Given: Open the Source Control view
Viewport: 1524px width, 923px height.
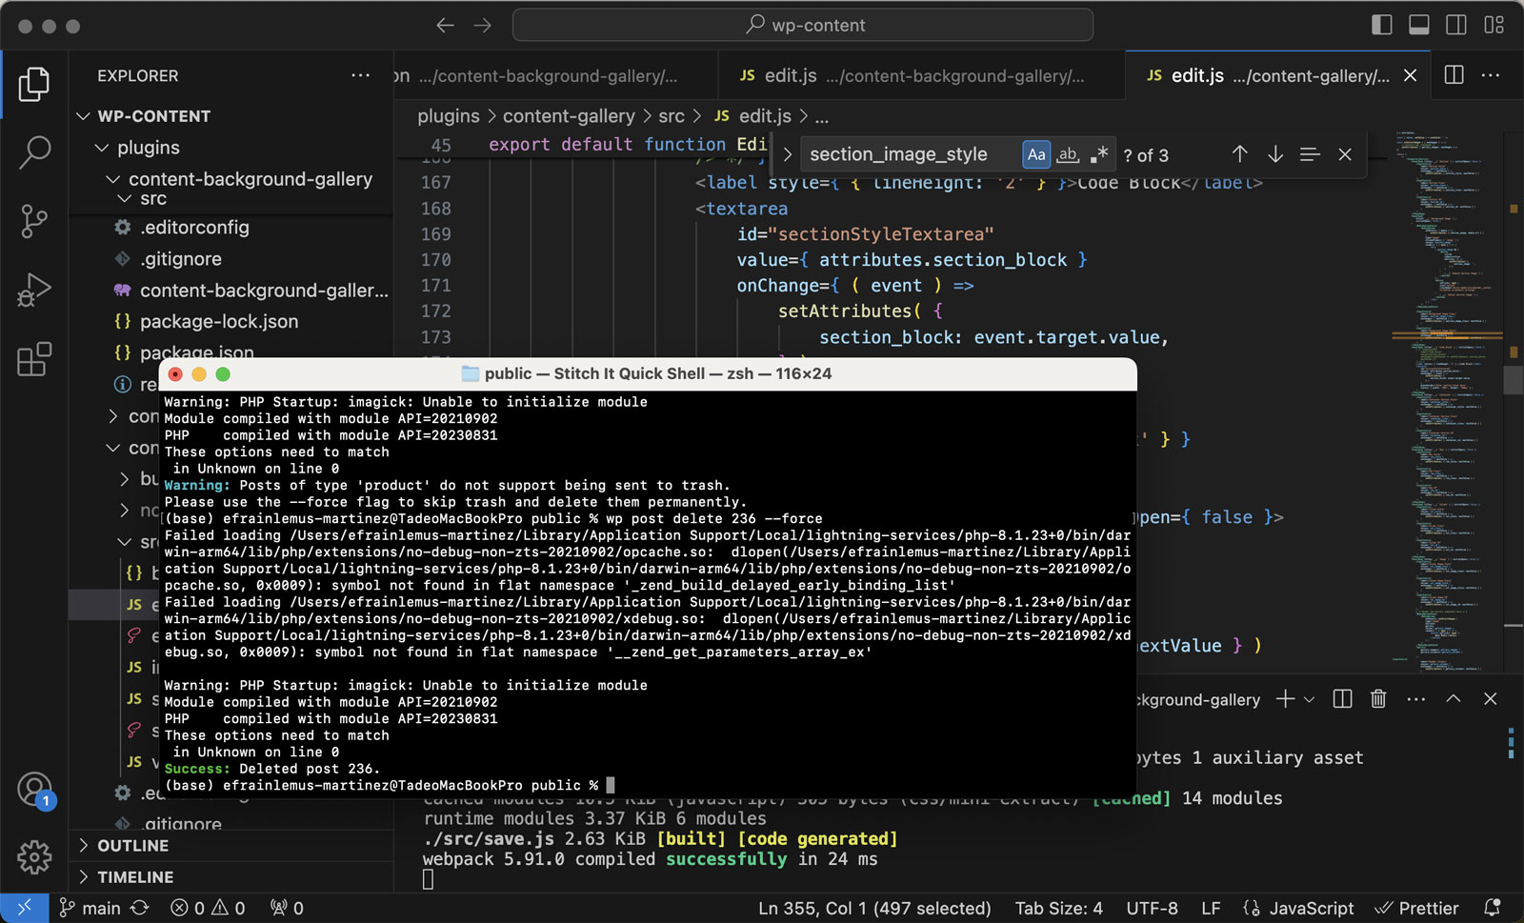Looking at the screenshot, I should 34,221.
